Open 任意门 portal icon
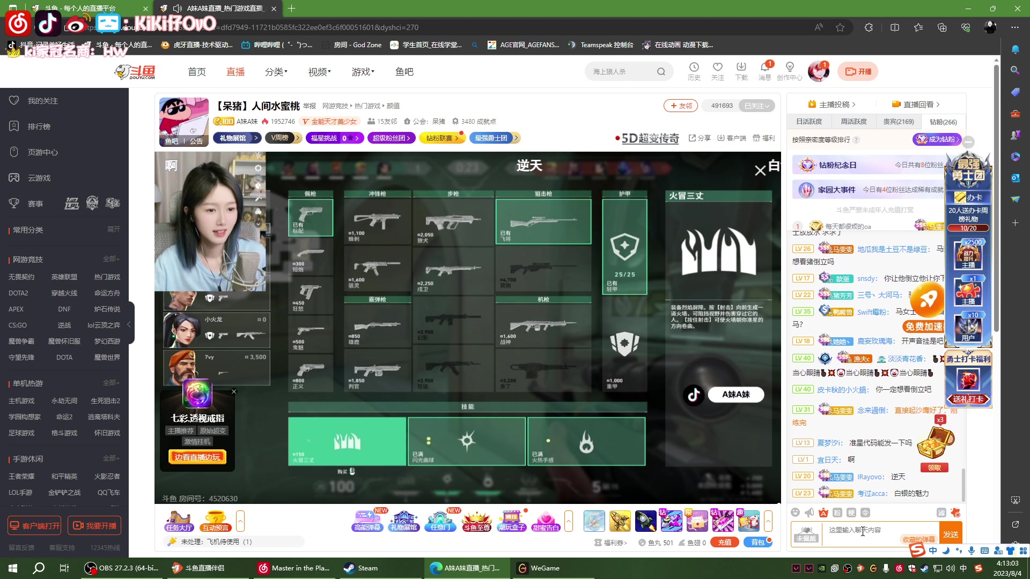This screenshot has width=1030, height=579. pos(440,521)
